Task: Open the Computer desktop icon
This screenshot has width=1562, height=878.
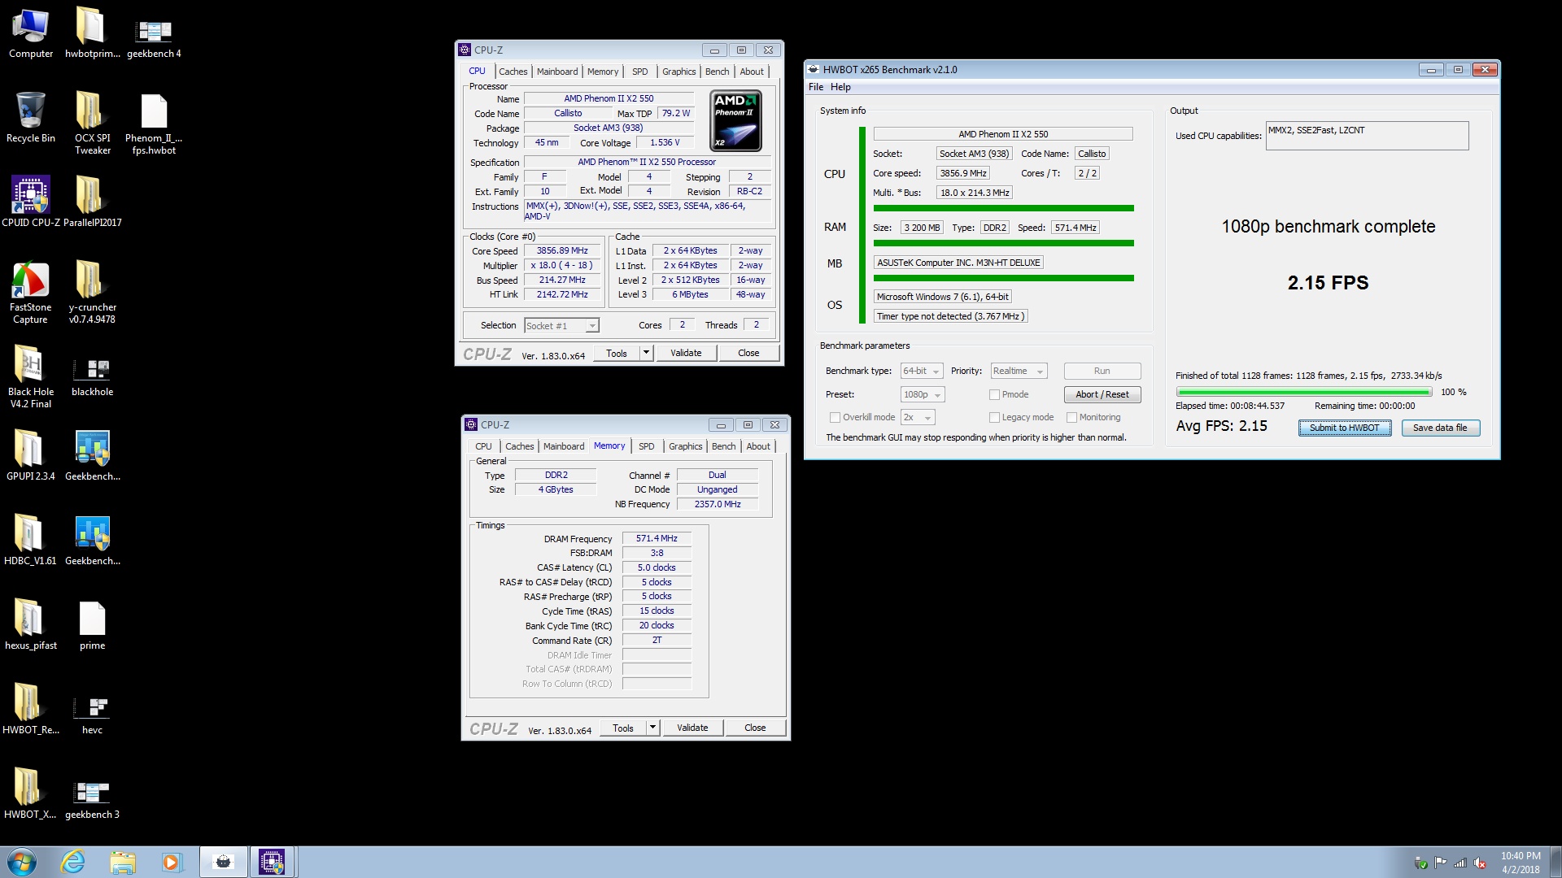Action: [x=31, y=33]
